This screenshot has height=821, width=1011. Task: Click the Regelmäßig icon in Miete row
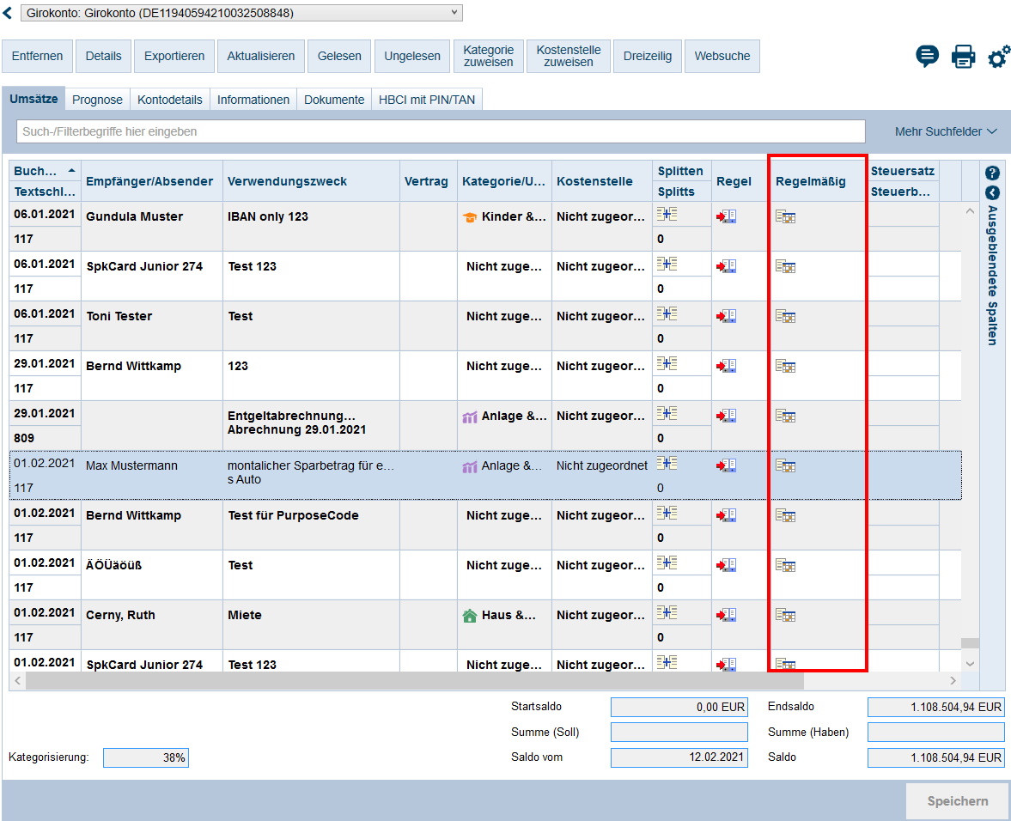point(785,615)
